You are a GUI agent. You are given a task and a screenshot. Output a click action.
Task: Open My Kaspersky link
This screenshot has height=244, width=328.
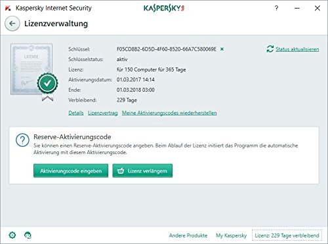point(231,235)
